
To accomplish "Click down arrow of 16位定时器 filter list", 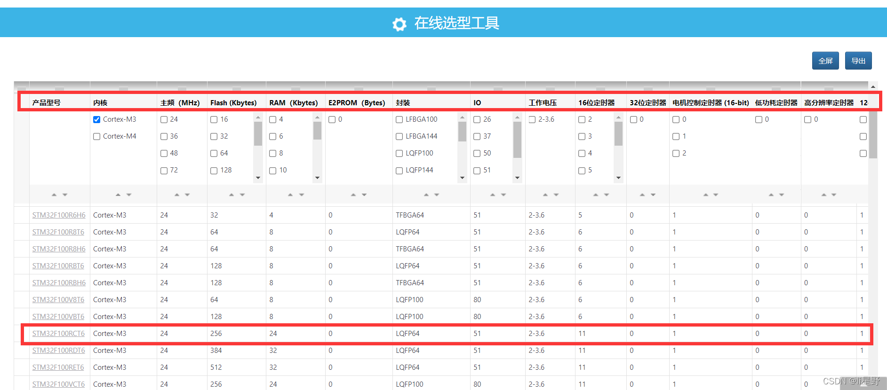I will [618, 178].
